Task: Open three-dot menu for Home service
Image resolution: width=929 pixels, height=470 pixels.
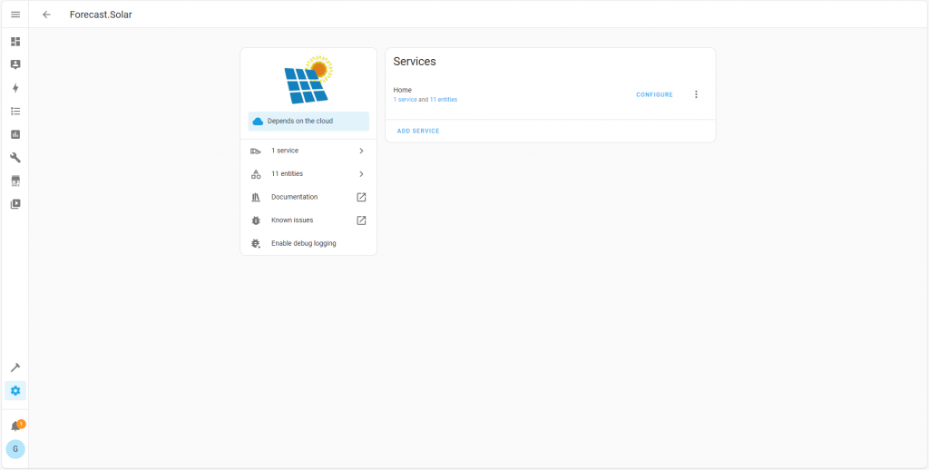Action: 696,94
